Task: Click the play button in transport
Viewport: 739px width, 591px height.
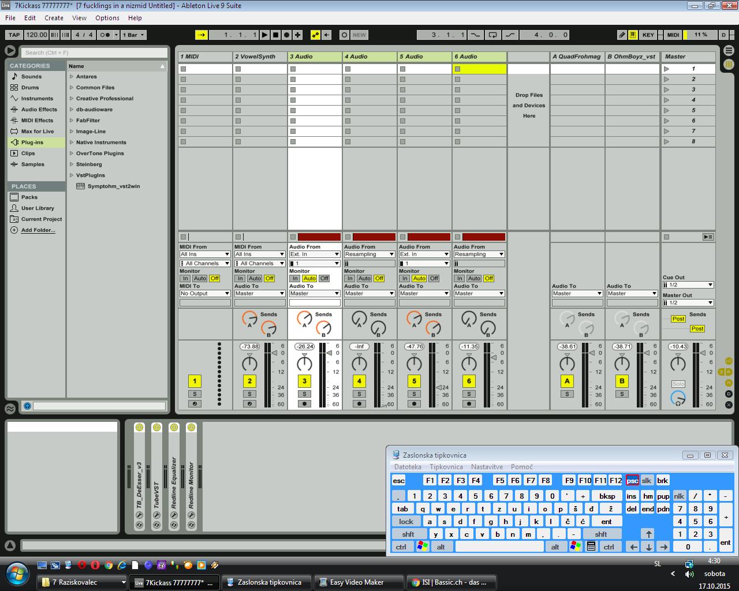Action: point(264,35)
